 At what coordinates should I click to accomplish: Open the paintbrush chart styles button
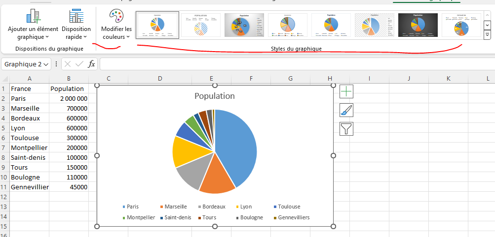tap(346, 110)
